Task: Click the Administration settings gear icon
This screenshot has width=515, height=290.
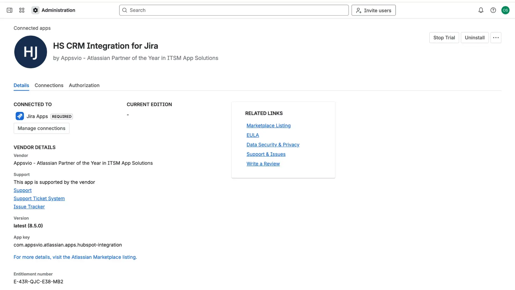Action: coord(35,10)
